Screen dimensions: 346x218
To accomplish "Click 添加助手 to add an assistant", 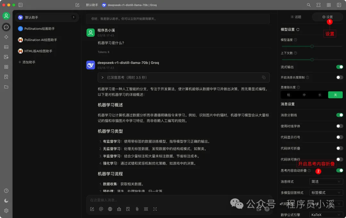I will pos(27,62).
